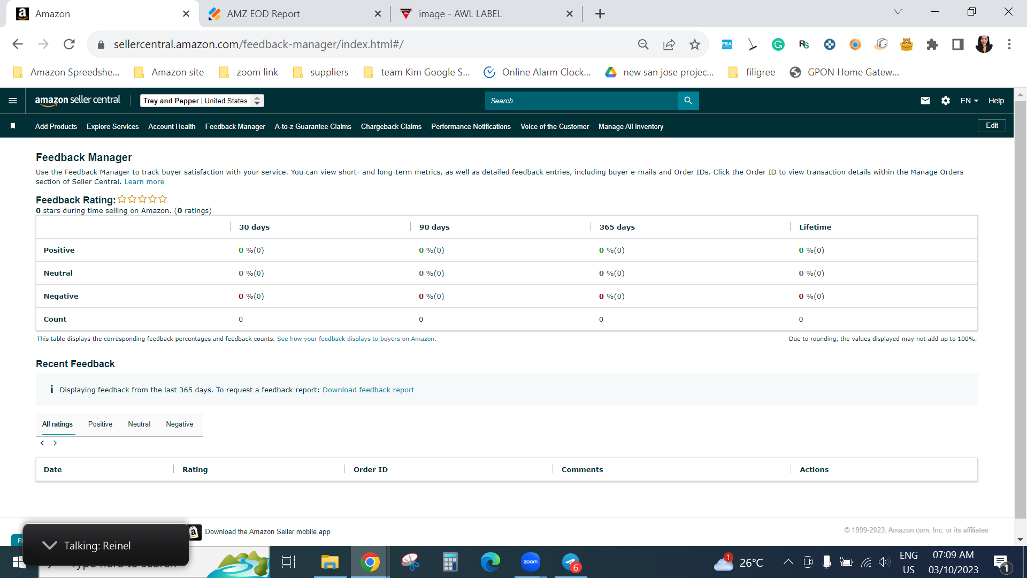
Task: Open Manage All Inventory
Action: point(631,126)
